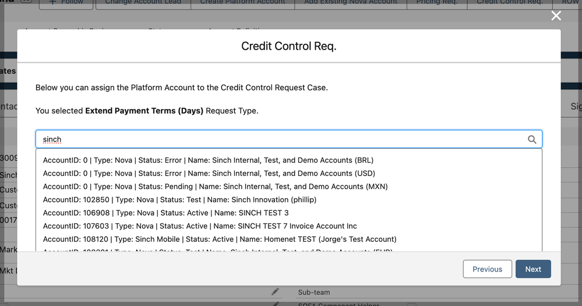The image size is (582, 306).
Task: Edit the field beside Sub-team with pencil icon
Action: click(275, 292)
